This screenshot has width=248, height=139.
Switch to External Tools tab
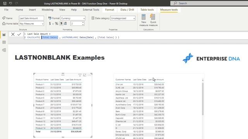pos(91,10)
